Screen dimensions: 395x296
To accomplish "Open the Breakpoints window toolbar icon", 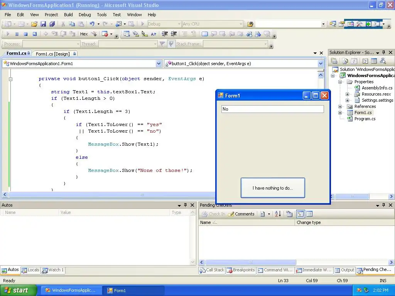I will coord(105,34).
